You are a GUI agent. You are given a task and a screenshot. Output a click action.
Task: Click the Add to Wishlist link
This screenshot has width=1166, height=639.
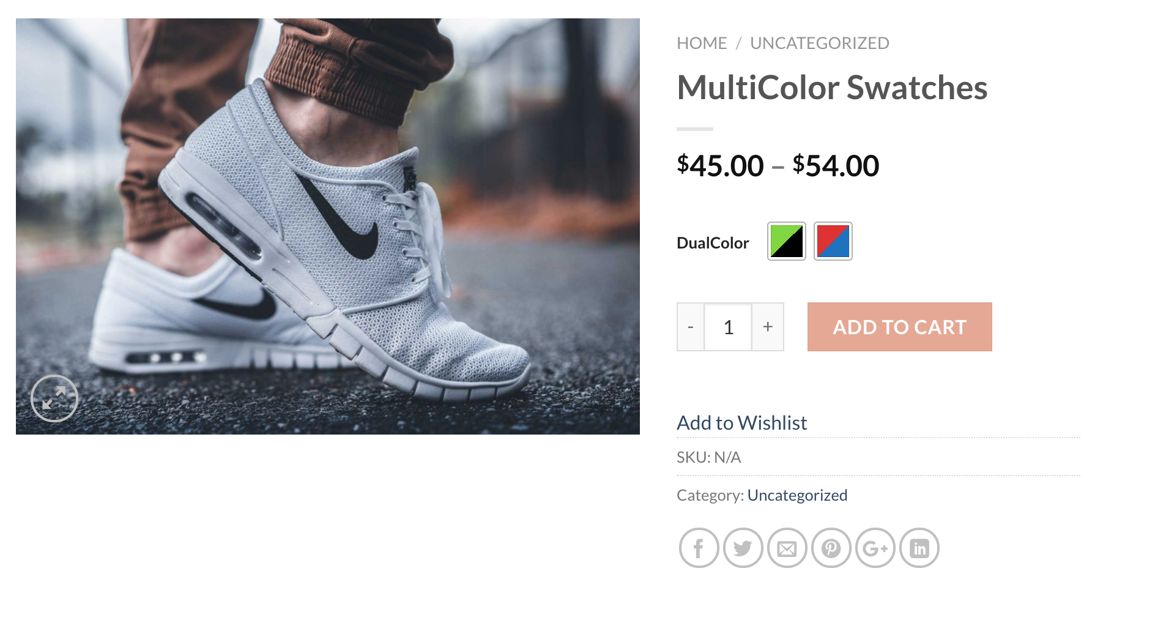[741, 423]
